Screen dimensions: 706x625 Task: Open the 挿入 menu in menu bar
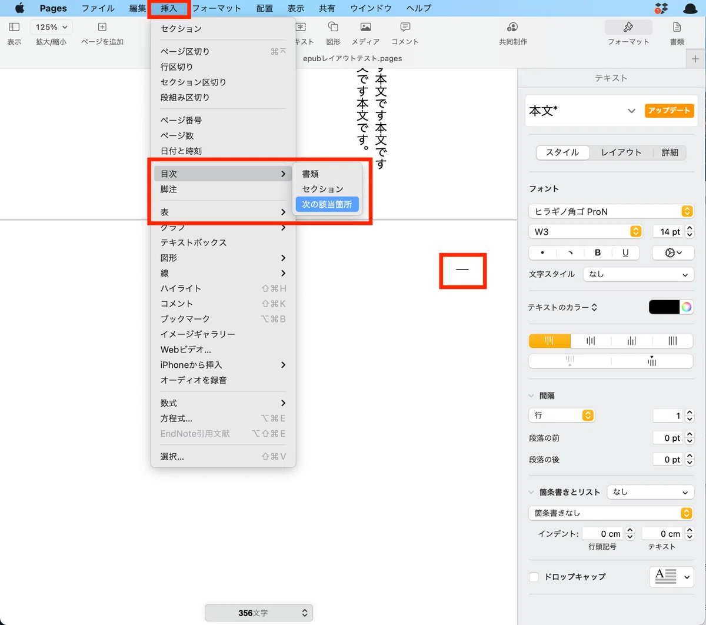point(169,8)
